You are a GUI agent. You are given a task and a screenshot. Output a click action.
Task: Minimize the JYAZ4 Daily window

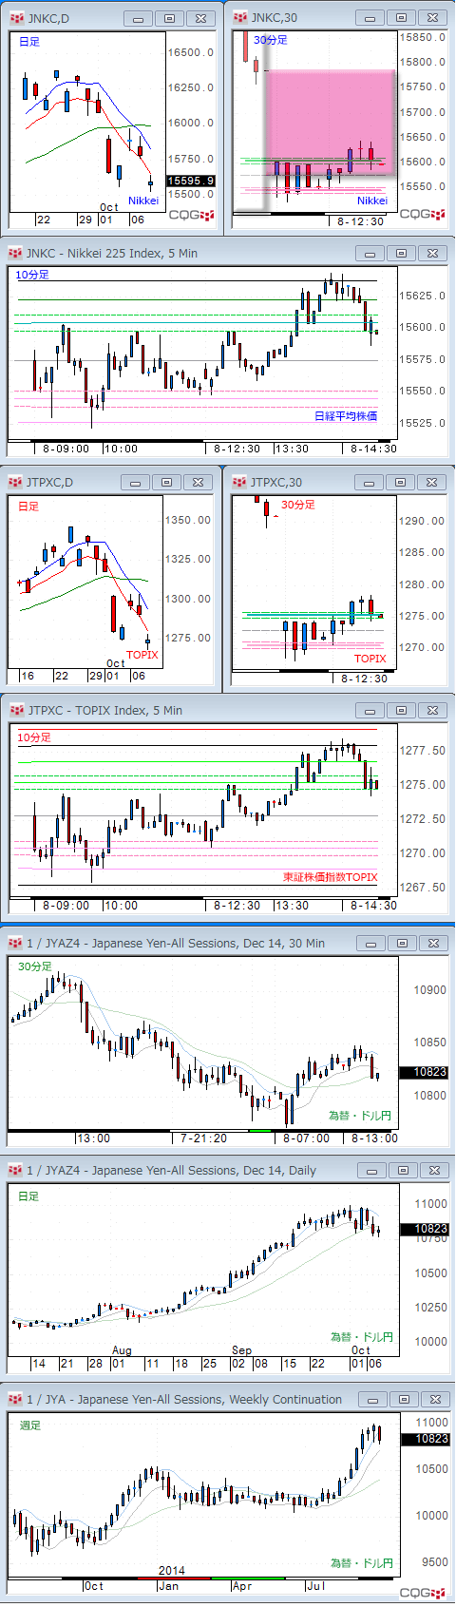tap(372, 1170)
